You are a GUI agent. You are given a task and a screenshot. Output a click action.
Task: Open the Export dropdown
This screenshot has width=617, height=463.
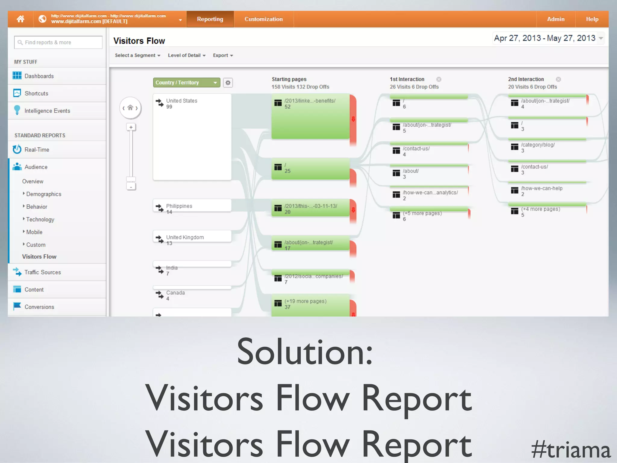223,55
